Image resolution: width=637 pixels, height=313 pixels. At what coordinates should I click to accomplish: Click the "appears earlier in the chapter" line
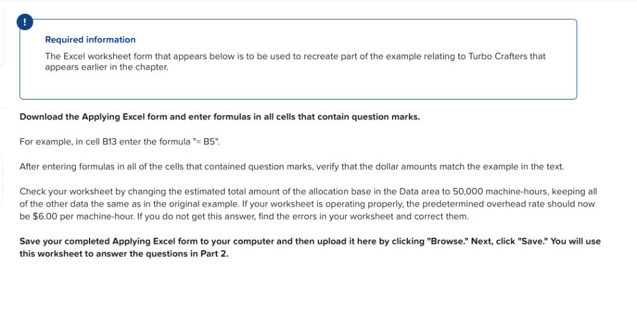point(106,66)
